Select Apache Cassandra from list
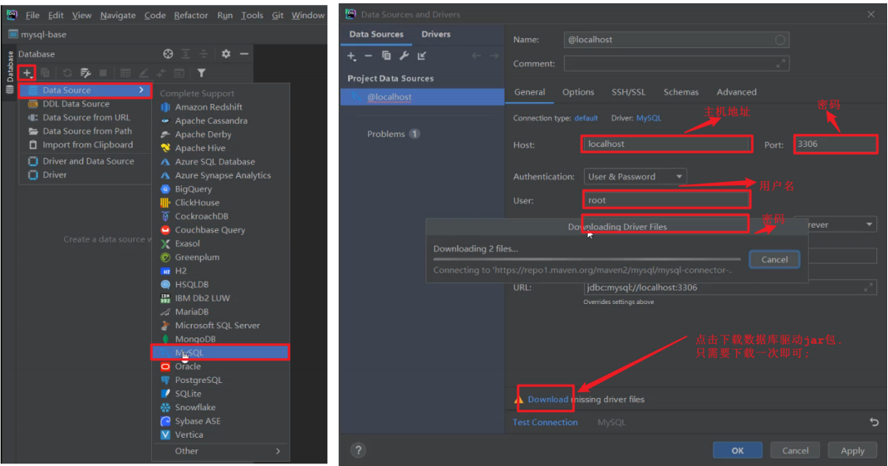The image size is (888, 466). point(221,120)
